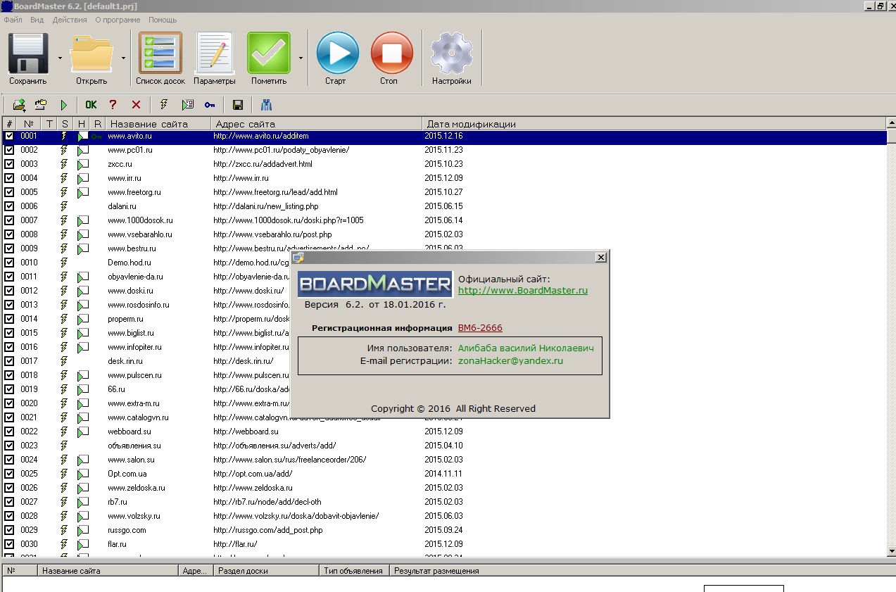This screenshot has width=896, height=592.
Task: Close the BoardMaster about dialog
Action: point(600,258)
